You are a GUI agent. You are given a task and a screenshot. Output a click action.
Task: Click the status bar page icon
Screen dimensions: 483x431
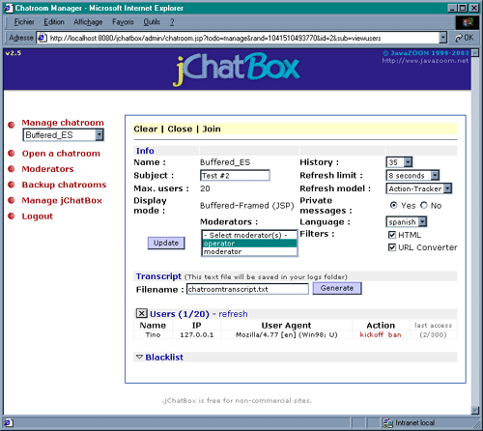(9, 422)
